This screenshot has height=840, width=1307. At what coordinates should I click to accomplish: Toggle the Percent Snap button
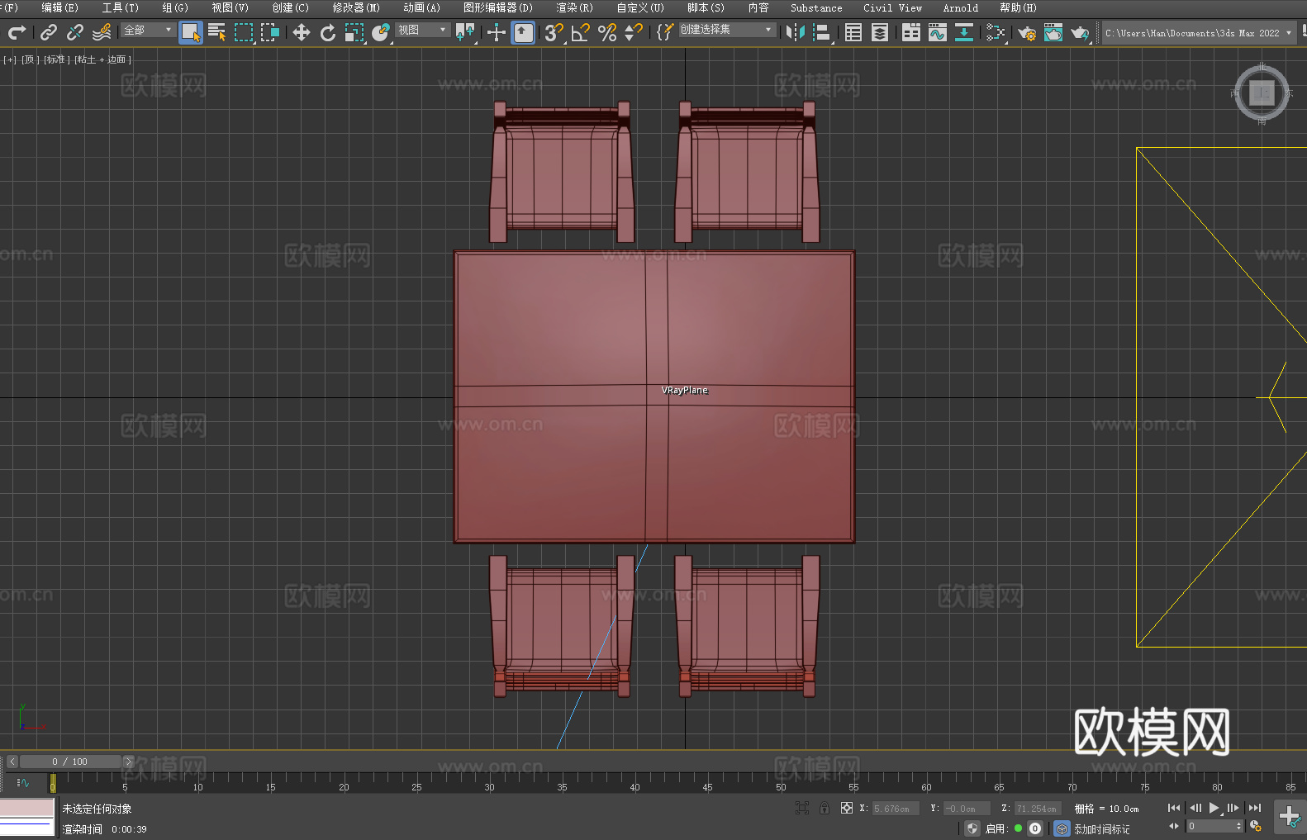[607, 32]
